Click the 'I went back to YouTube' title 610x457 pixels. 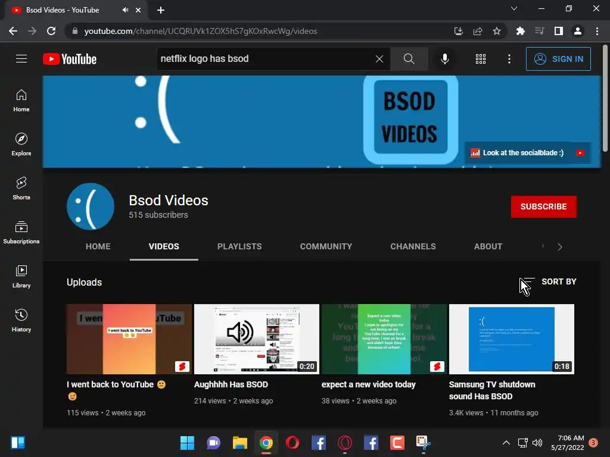click(x=116, y=390)
